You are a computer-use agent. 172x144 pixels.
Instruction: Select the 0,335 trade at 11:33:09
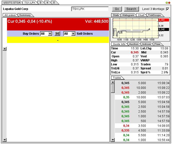[142, 131]
